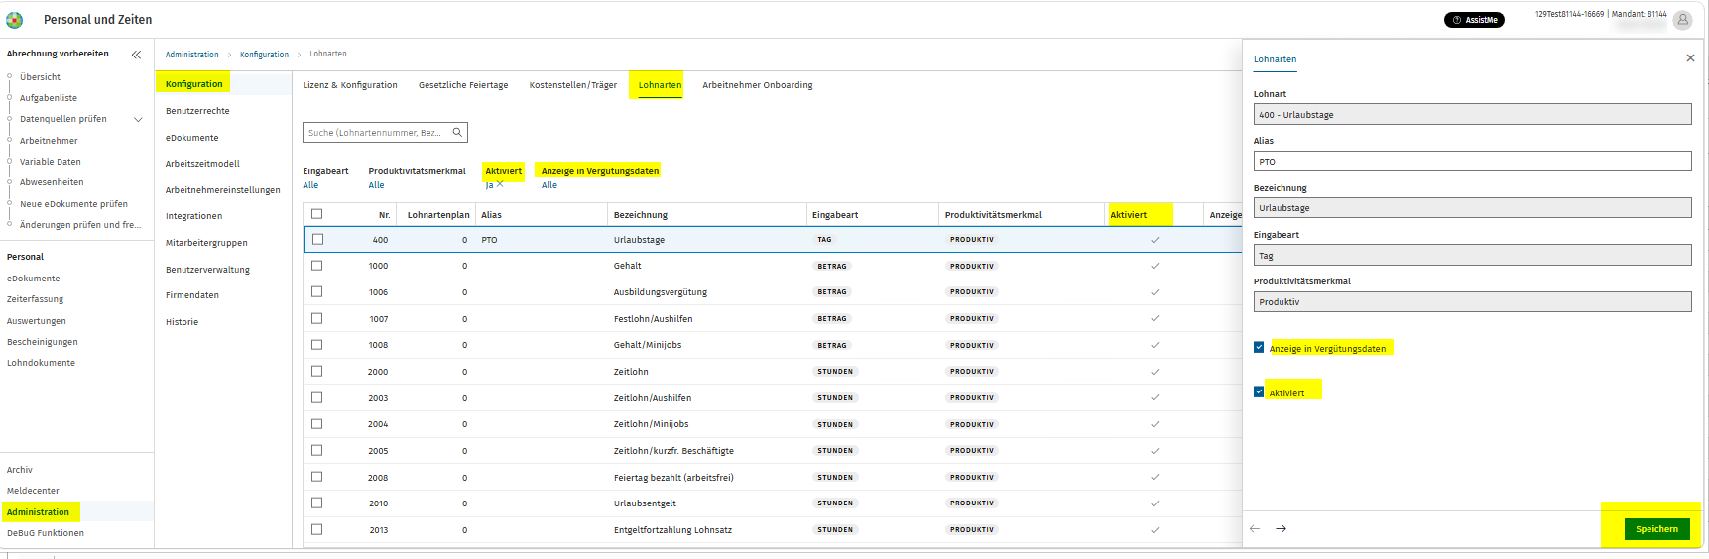Go to previous Lohnart with left arrow

pyautogui.click(x=1255, y=529)
